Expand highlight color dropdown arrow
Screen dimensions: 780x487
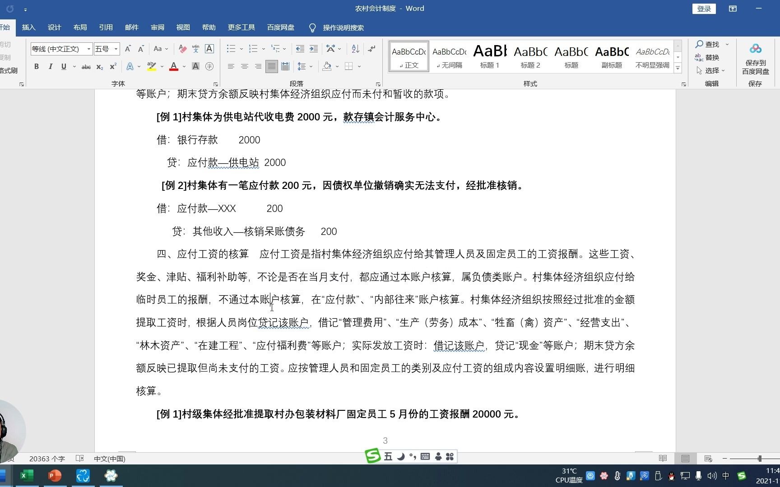click(162, 66)
